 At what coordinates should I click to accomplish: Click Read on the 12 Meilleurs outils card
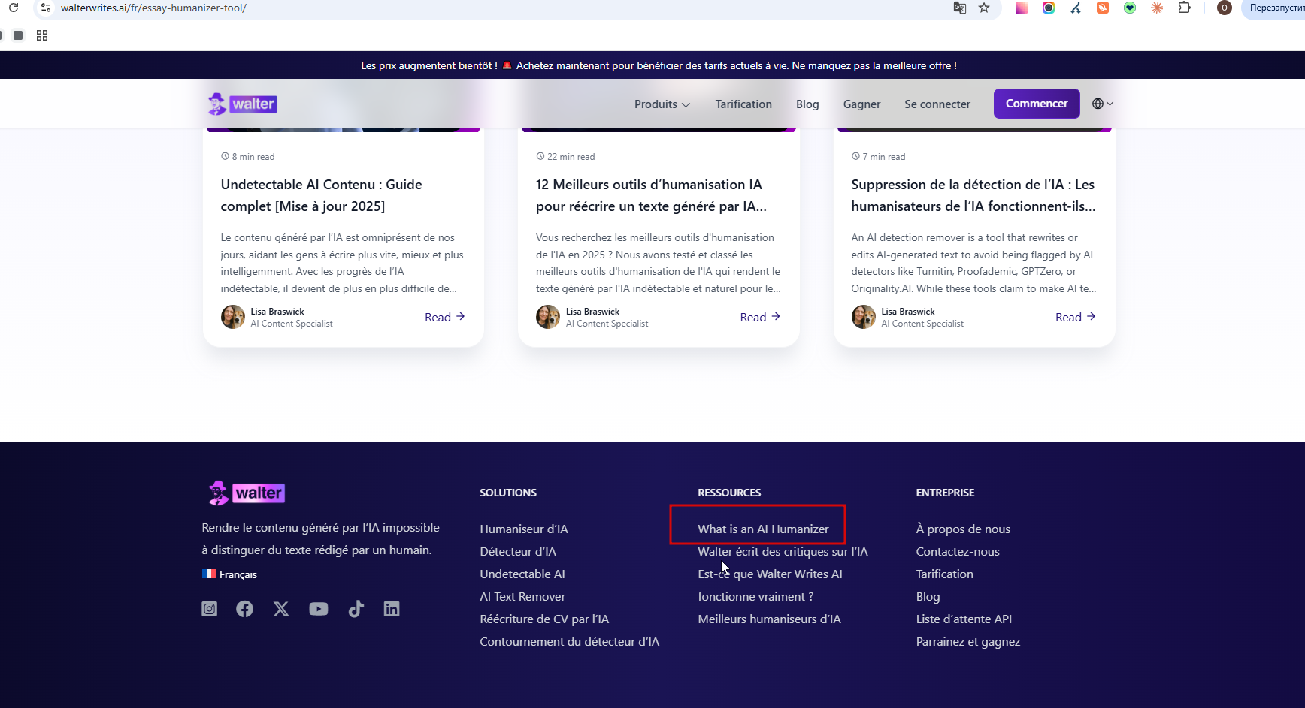pyautogui.click(x=760, y=317)
